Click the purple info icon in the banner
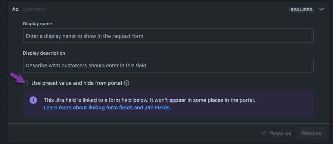The image size is (333, 144). [x=33, y=100]
